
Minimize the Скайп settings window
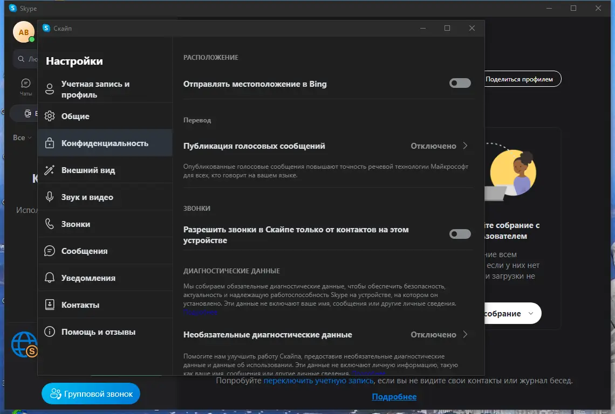pos(423,28)
